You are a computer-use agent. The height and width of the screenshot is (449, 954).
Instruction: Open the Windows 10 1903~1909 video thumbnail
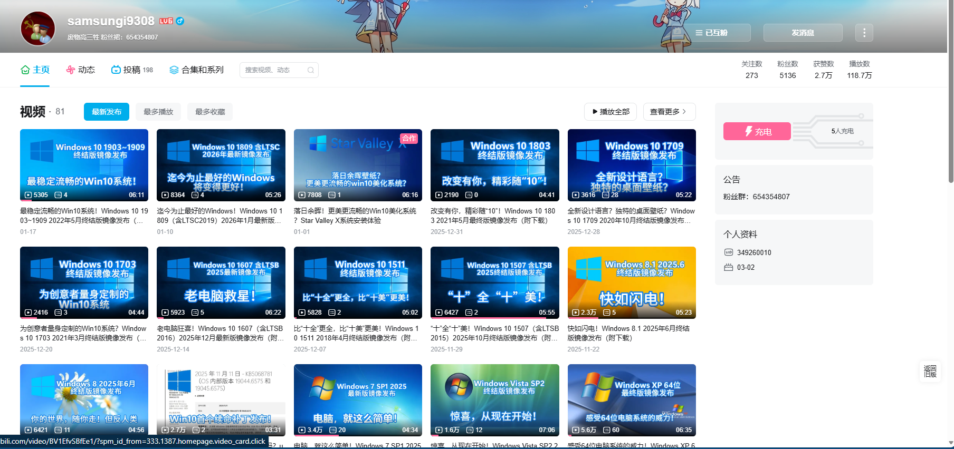pos(84,165)
